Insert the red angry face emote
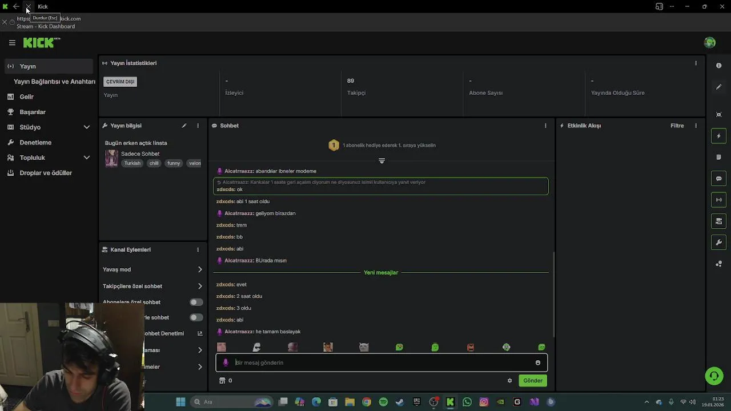The image size is (731, 411). [471, 347]
